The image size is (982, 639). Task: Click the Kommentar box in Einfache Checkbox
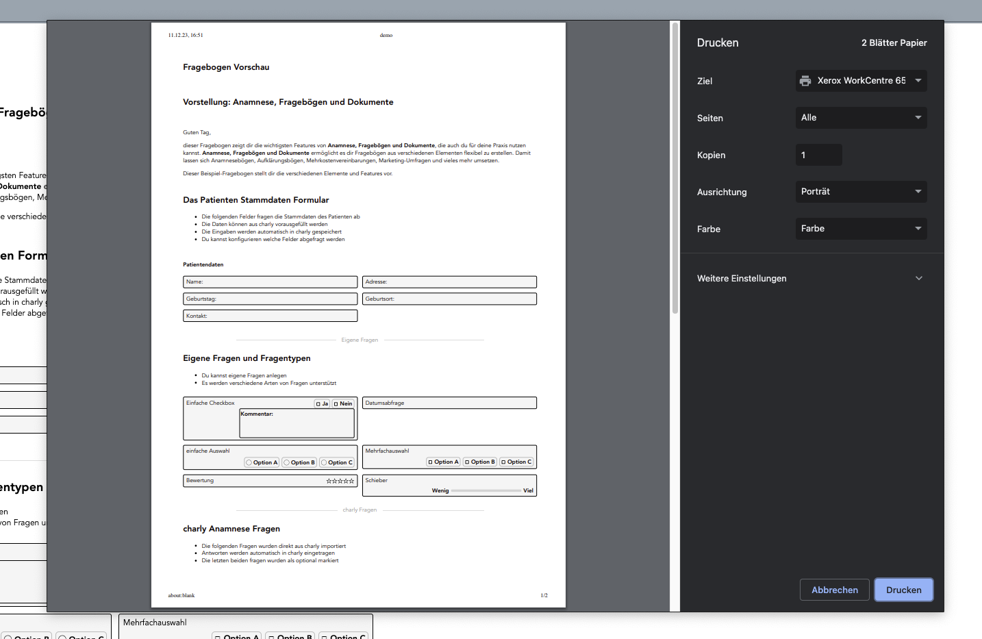point(297,423)
